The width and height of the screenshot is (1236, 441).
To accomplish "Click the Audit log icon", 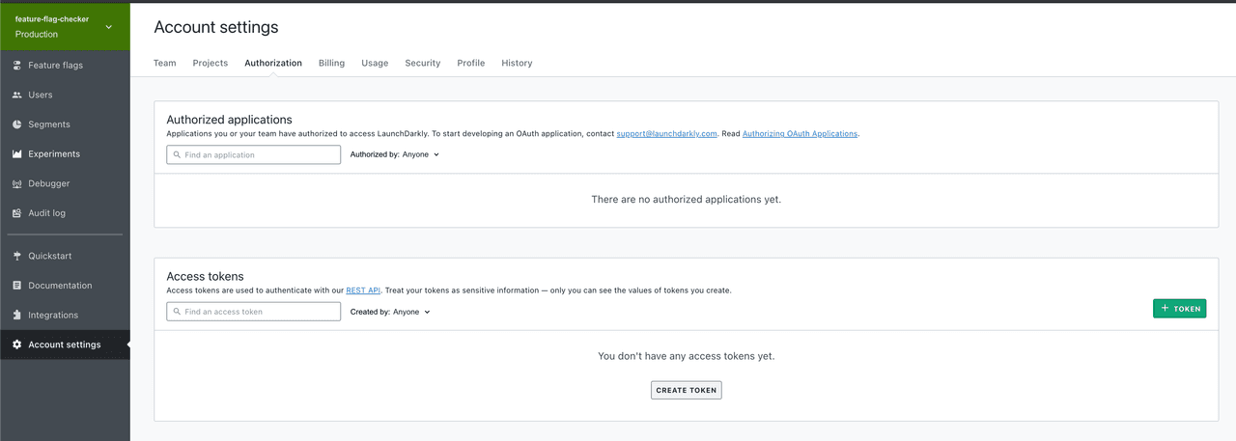I will [x=17, y=213].
